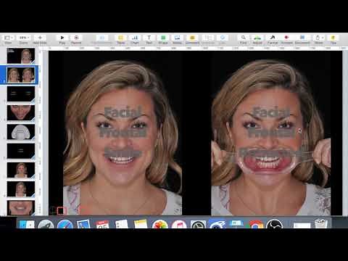Screen dimensions: 348x261
Task: Select the third black slide thumbnail
Action: (21, 94)
